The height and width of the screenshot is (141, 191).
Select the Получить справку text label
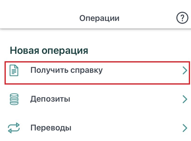tap(66, 70)
